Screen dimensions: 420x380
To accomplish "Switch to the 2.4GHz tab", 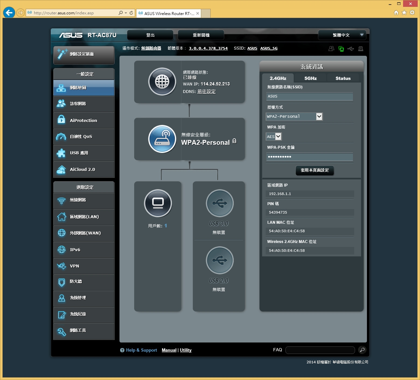I will coord(278,78).
